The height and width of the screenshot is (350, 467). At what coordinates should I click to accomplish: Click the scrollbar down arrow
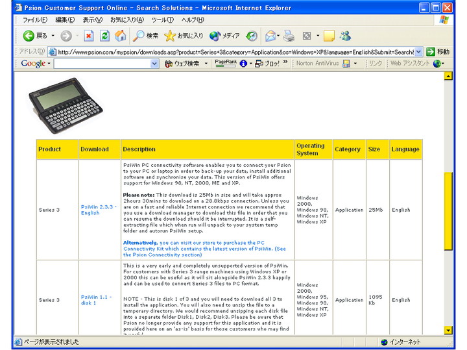coord(448,330)
